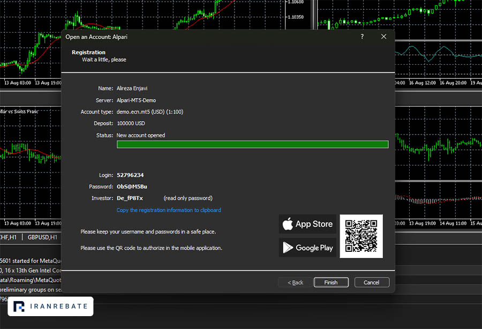The height and width of the screenshot is (329, 482).
Task: Click the QR code image
Action: (x=361, y=236)
